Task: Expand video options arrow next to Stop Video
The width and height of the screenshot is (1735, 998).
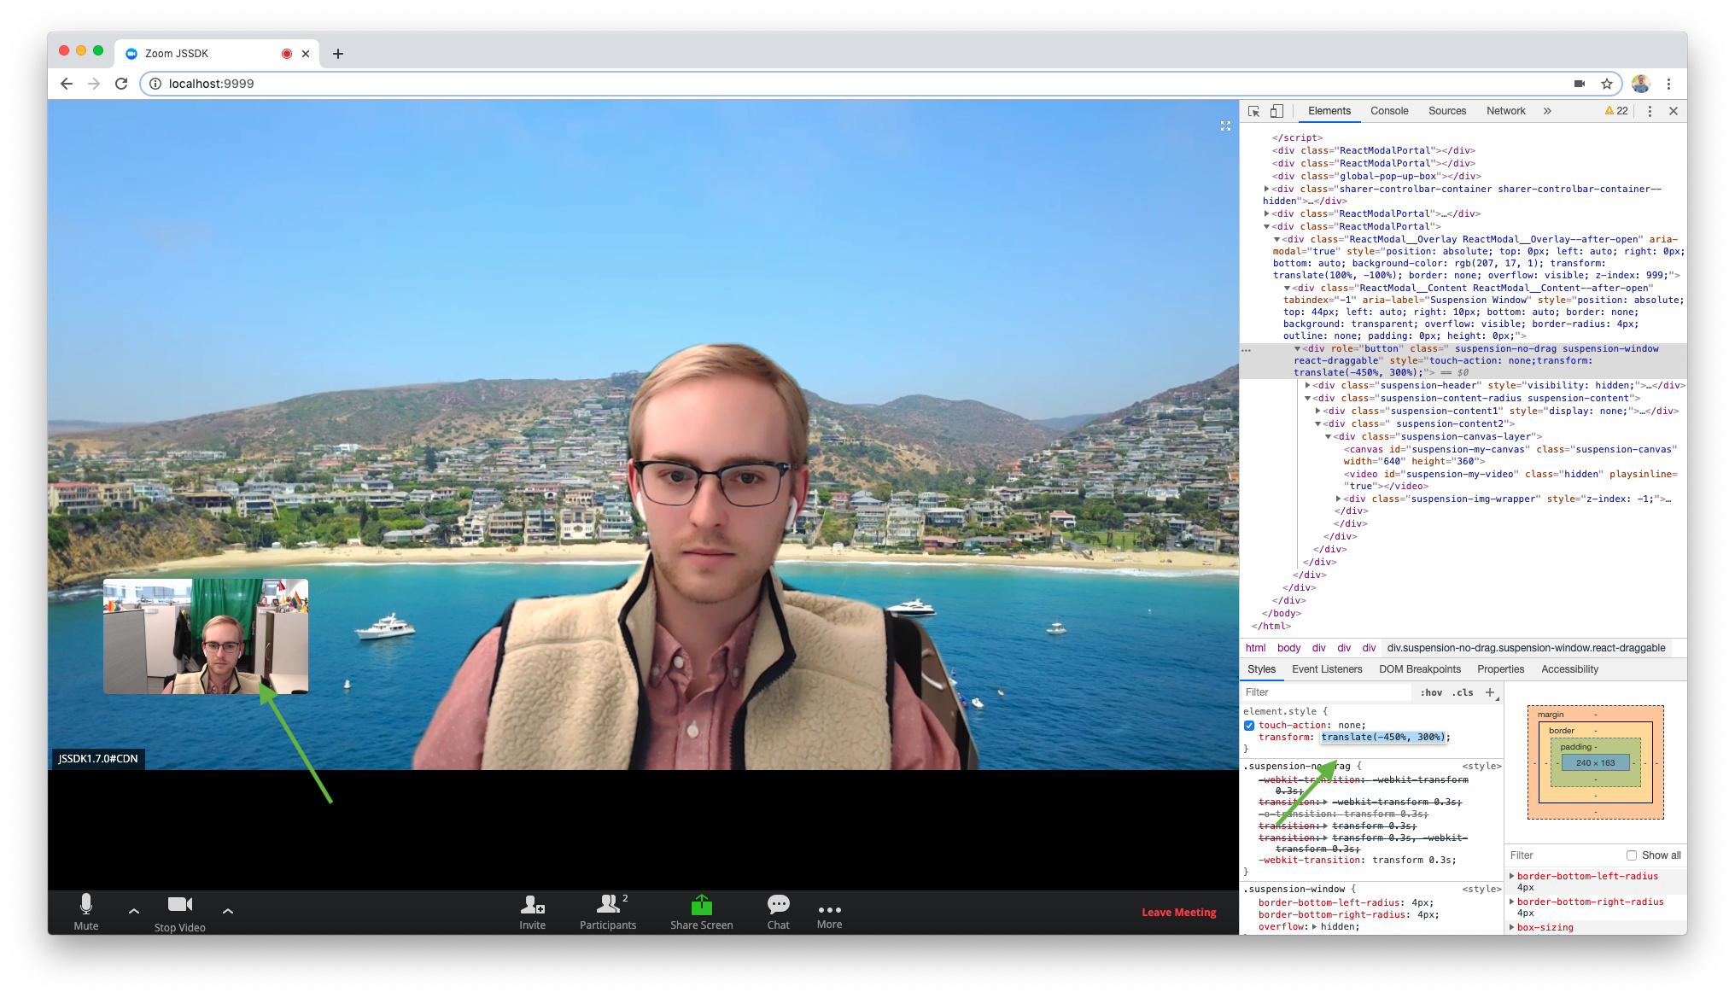Action: [x=228, y=911]
